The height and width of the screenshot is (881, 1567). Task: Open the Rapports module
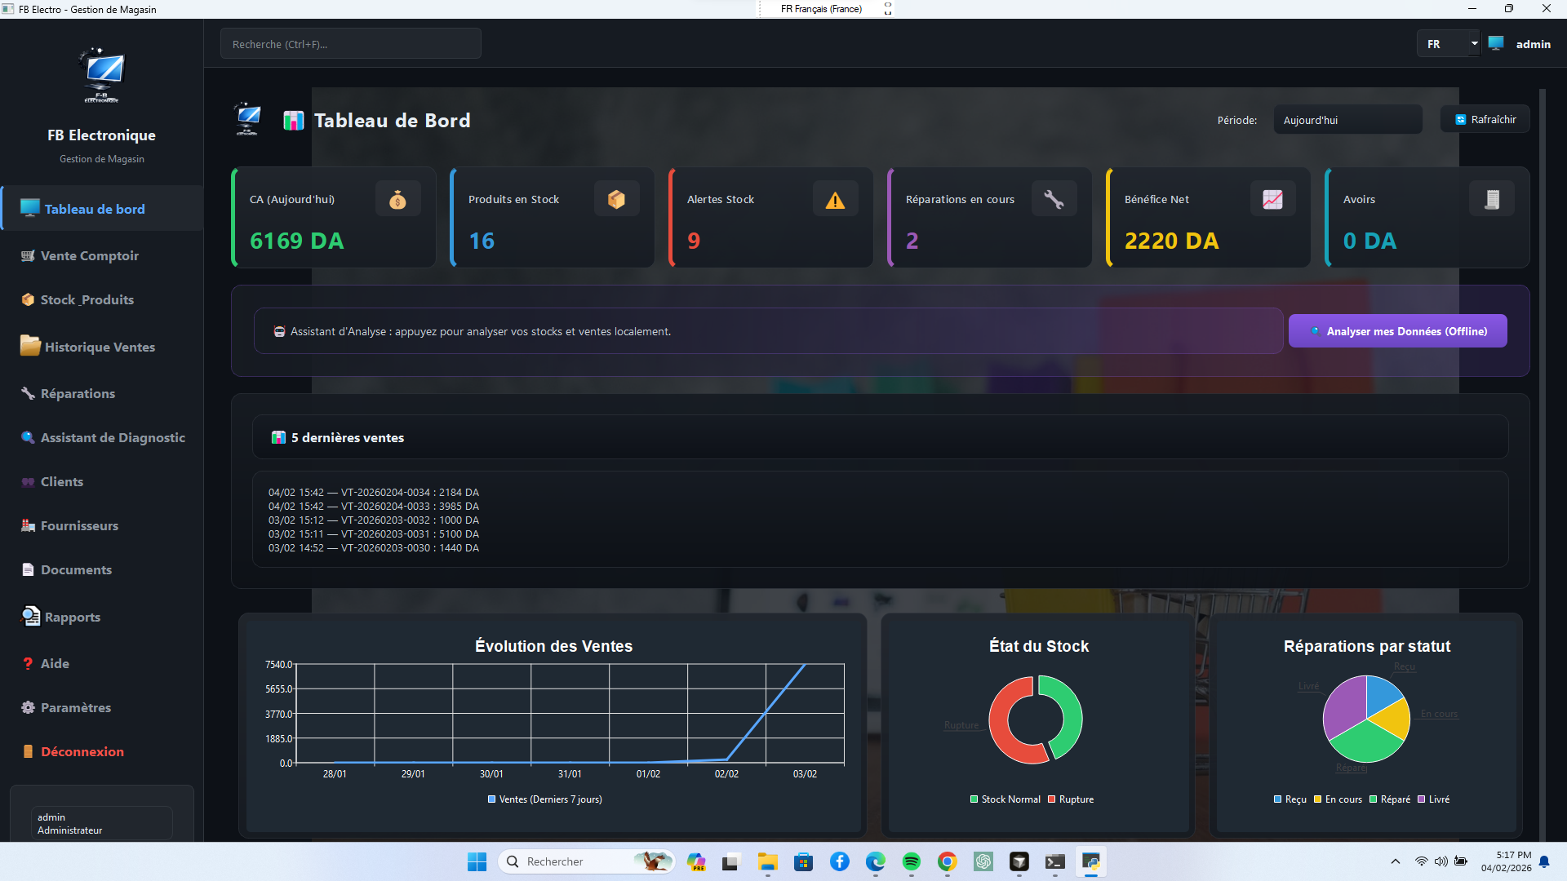[x=70, y=617]
